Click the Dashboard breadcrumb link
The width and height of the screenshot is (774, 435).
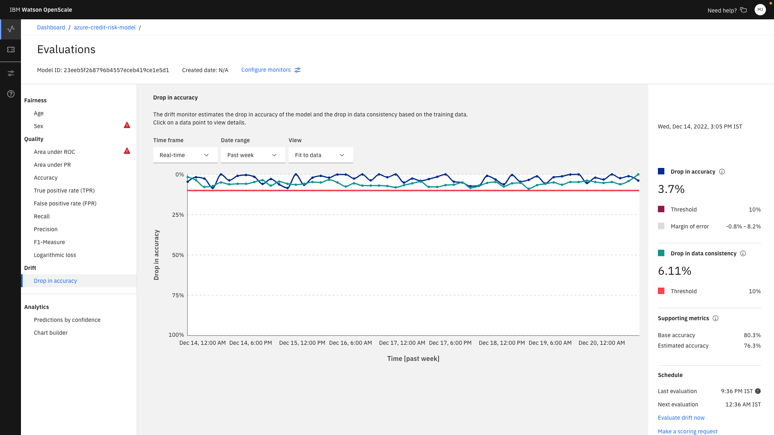coord(51,27)
